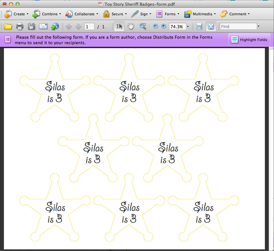Click the Fit Width scrolling icon
274x251 pixels.
click(199, 26)
